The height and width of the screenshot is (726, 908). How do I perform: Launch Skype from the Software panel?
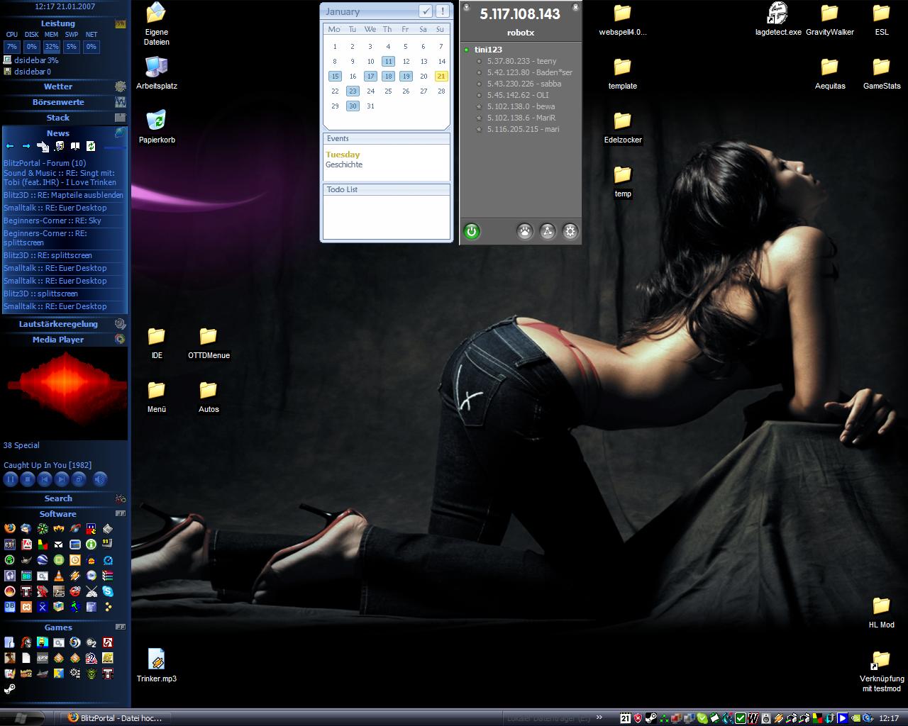[108, 591]
